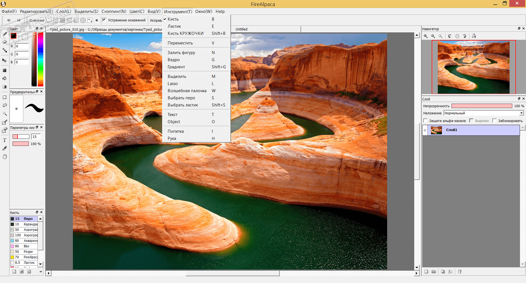Add a new layer folder
This screenshot has height=283, width=526.
tap(434, 271)
